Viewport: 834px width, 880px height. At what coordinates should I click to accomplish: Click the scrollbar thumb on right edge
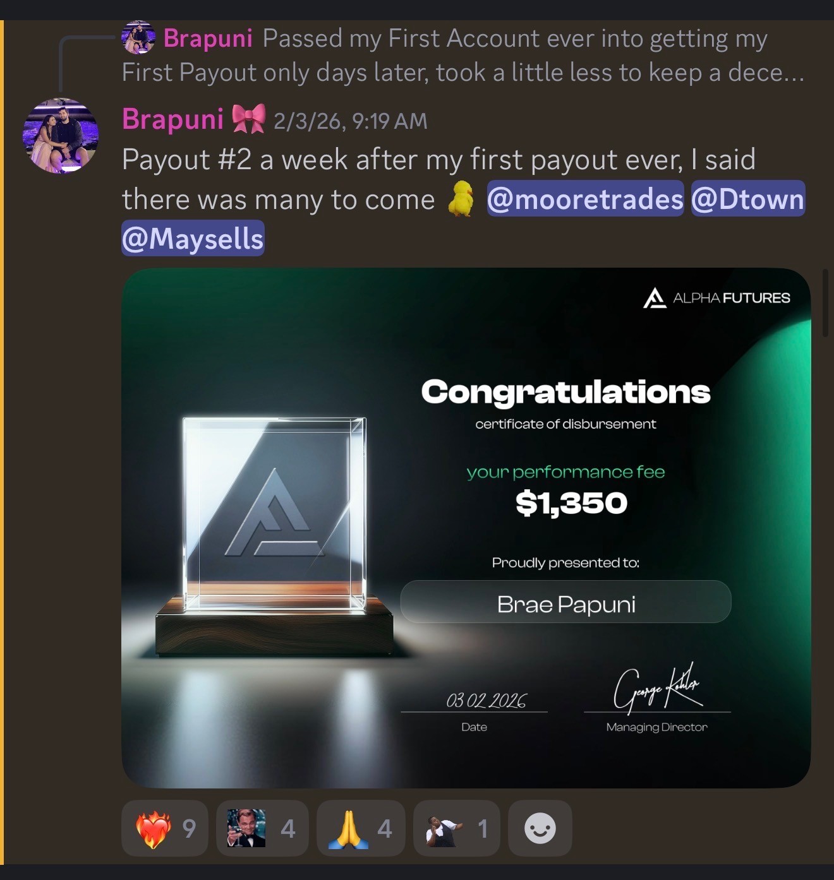[825, 303]
